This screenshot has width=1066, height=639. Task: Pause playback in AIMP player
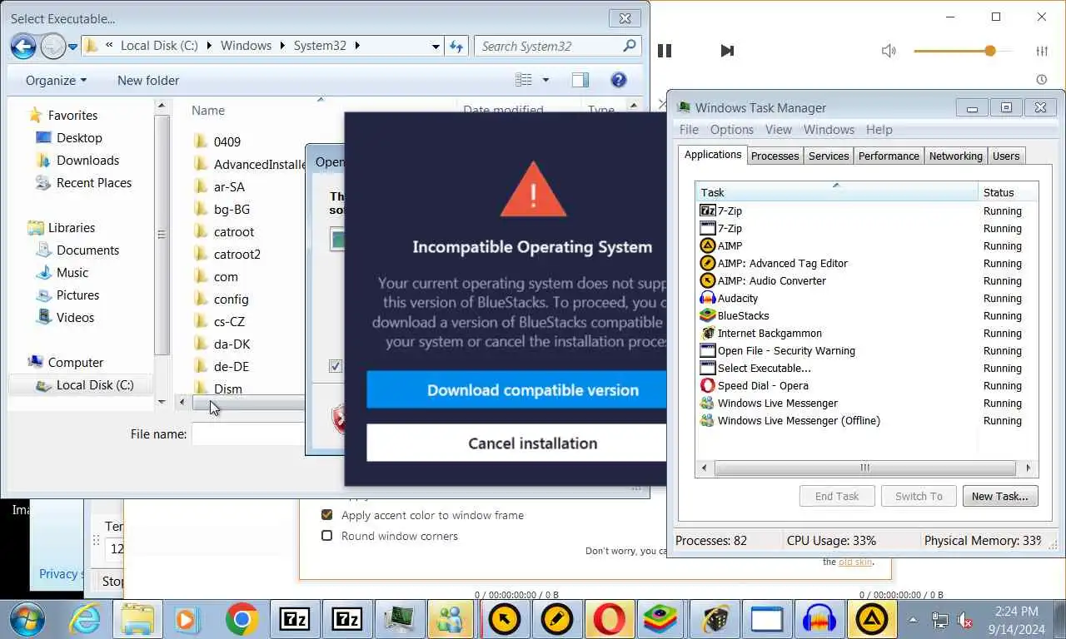[665, 51]
